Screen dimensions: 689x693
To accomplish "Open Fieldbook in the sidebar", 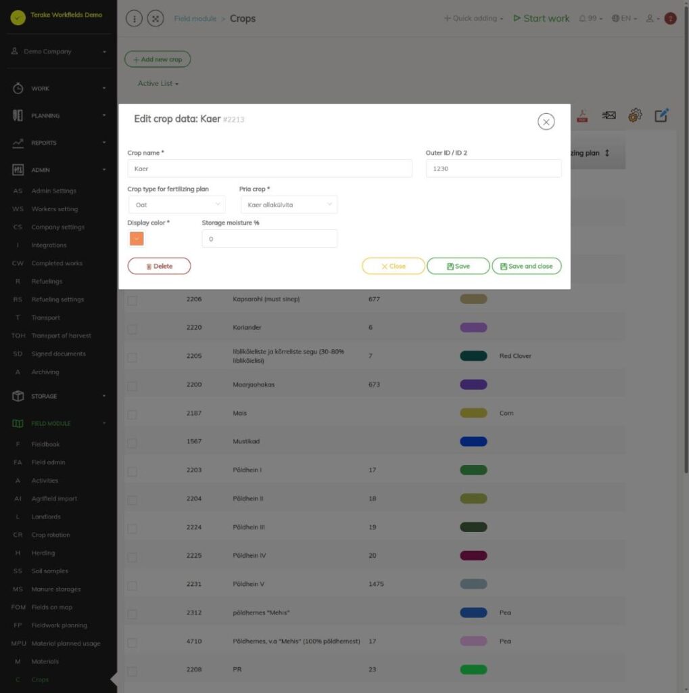I will [x=45, y=444].
